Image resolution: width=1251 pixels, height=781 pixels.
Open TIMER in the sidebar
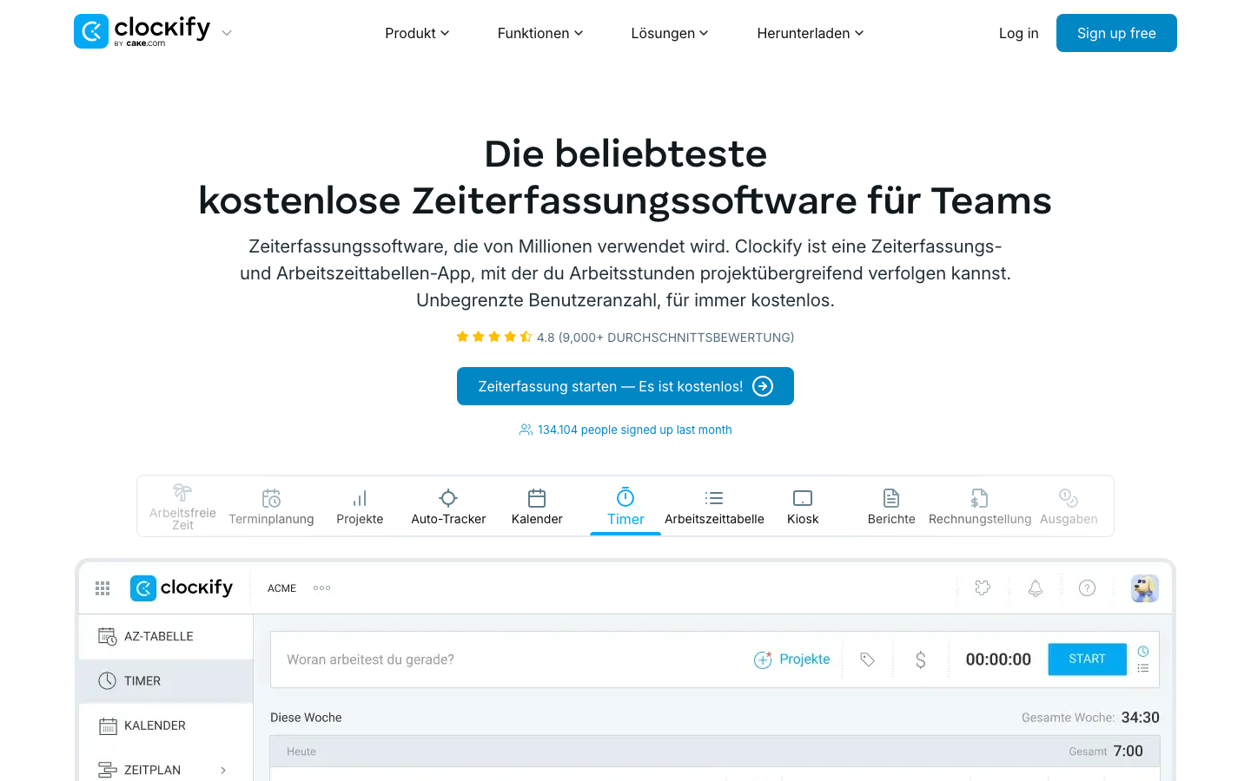coord(166,680)
